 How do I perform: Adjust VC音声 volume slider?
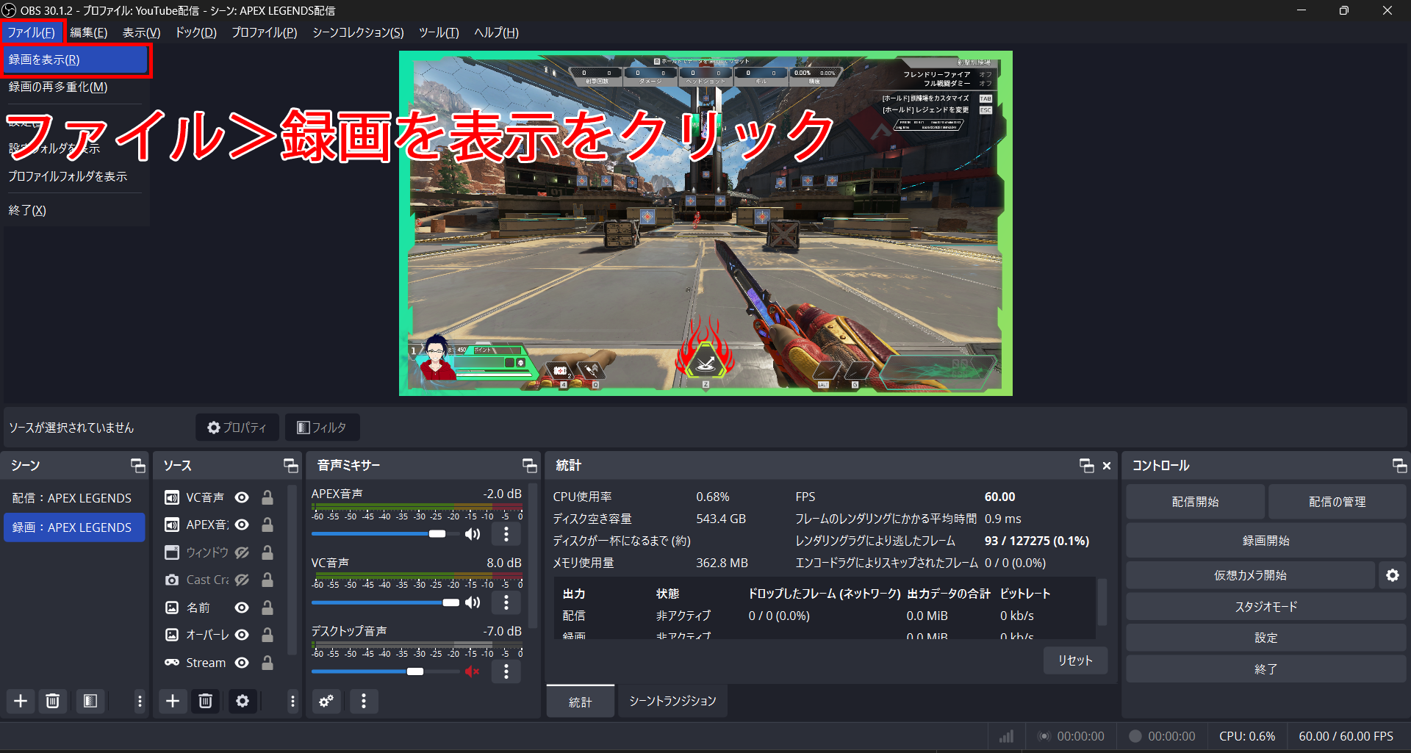click(x=385, y=602)
